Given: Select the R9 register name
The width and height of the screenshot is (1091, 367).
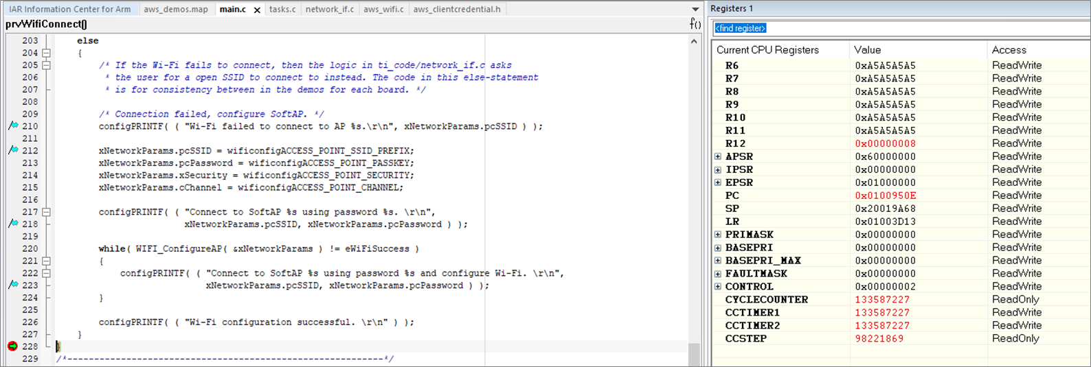Looking at the screenshot, I should 732,105.
